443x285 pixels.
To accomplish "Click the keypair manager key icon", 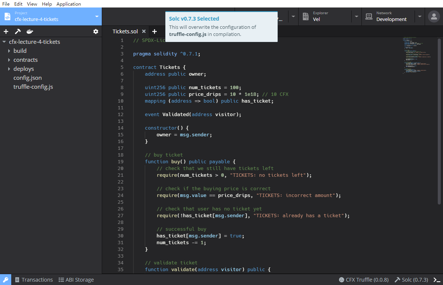I will tap(6, 280).
